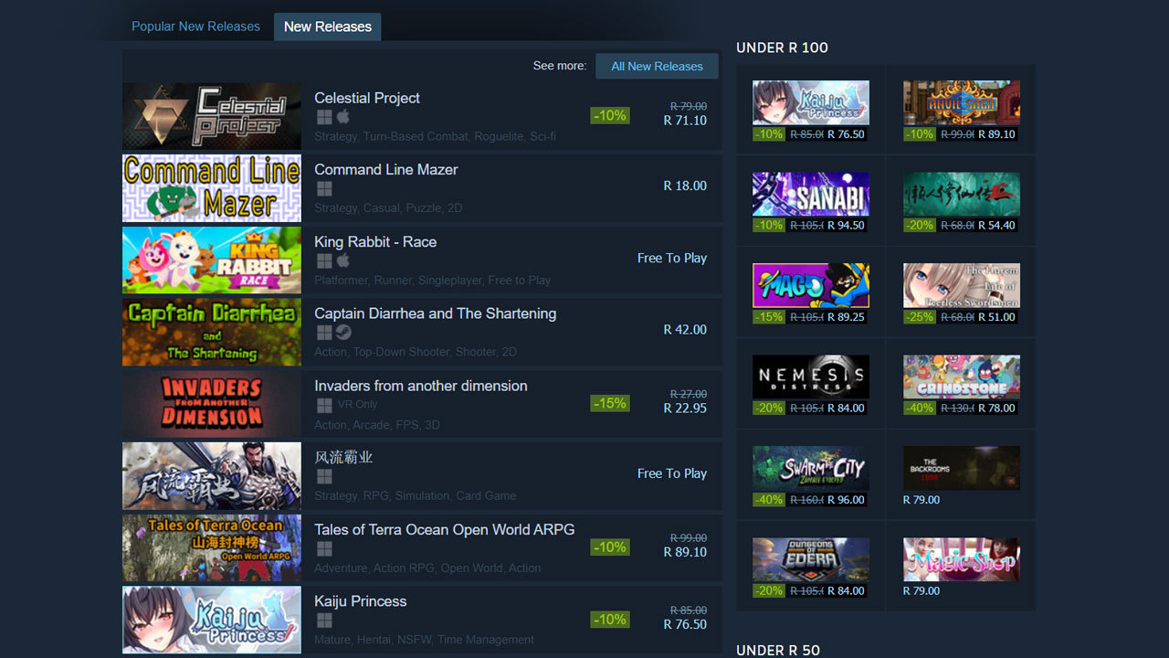The height and width of the screenshot is (658, 1169).
Task: Click the Windows icon under Invaders from another dimension
Action: coord(324,405)
